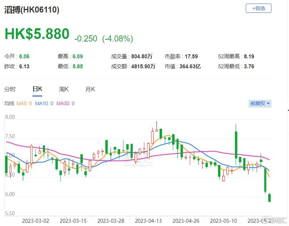Select the 日K daily chart tab
The image size is (289, 226).
[x=37, y=89]
